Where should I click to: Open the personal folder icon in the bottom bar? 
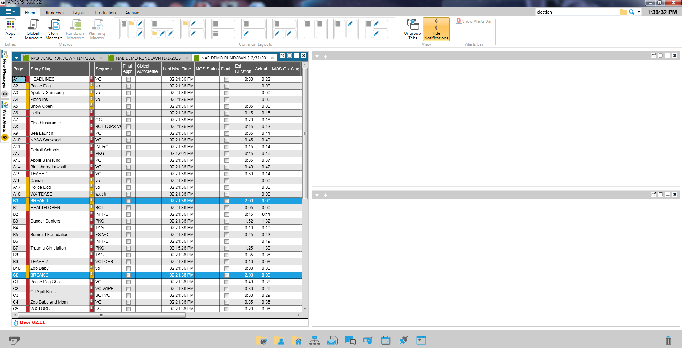click(x=279, y=340)
